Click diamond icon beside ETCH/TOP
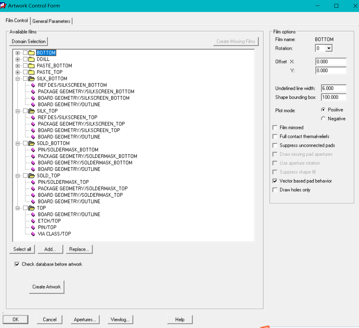Image resolution: width=359 pixels, height=328 pixels. click(x=33, y=221)
